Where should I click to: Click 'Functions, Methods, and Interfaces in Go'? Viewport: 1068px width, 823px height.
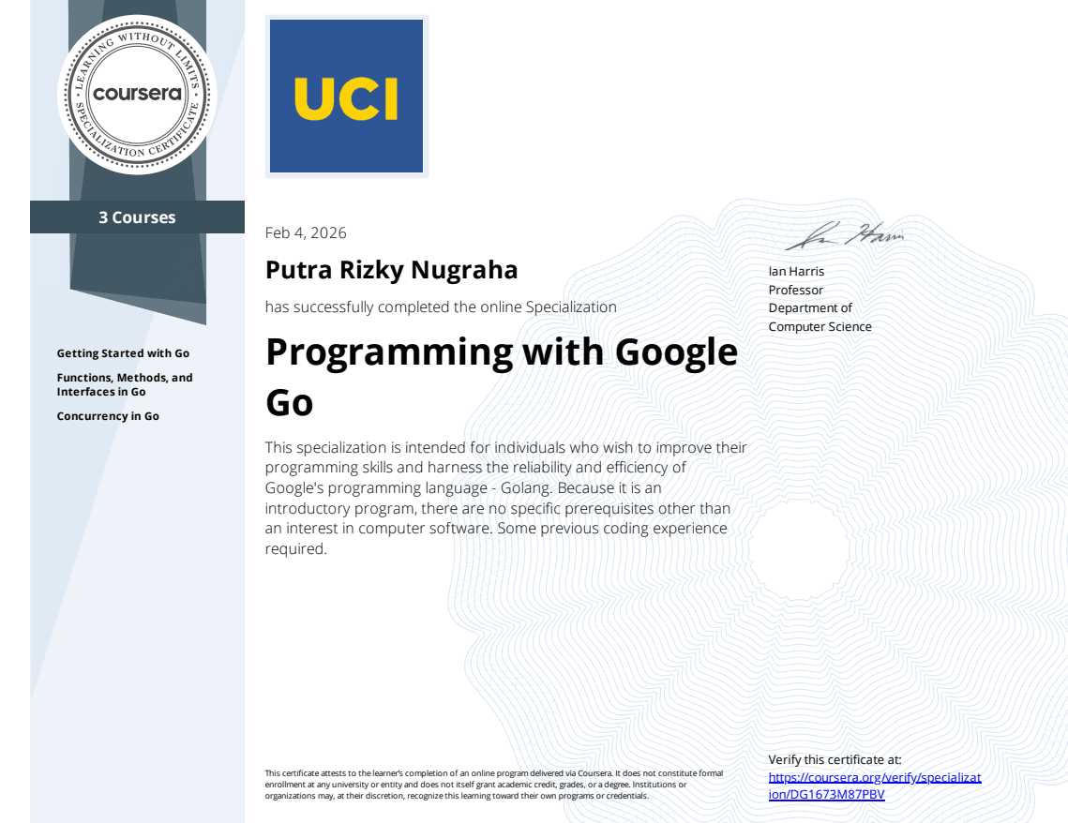[x=125, y=384]
